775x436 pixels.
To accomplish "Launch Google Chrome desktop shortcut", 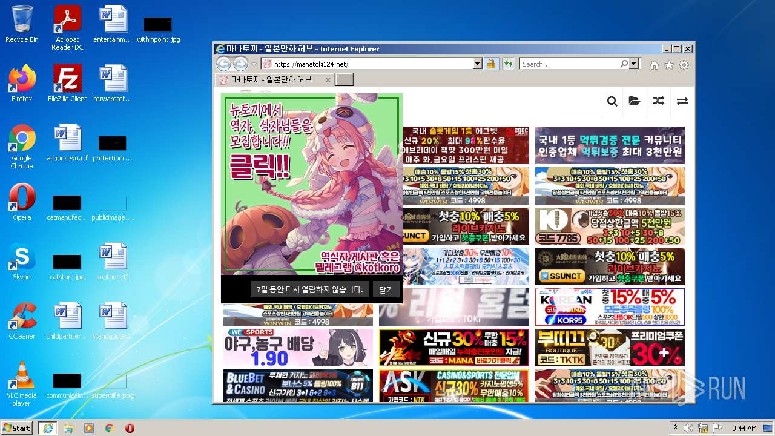I will click(22, 147).
